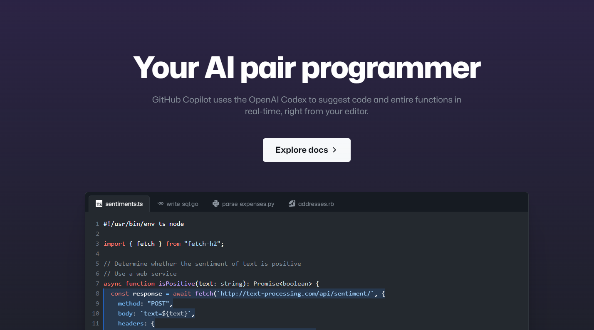Switch to the write_sql.go tab
The image size is (594, 330).
tap(178, 204)
